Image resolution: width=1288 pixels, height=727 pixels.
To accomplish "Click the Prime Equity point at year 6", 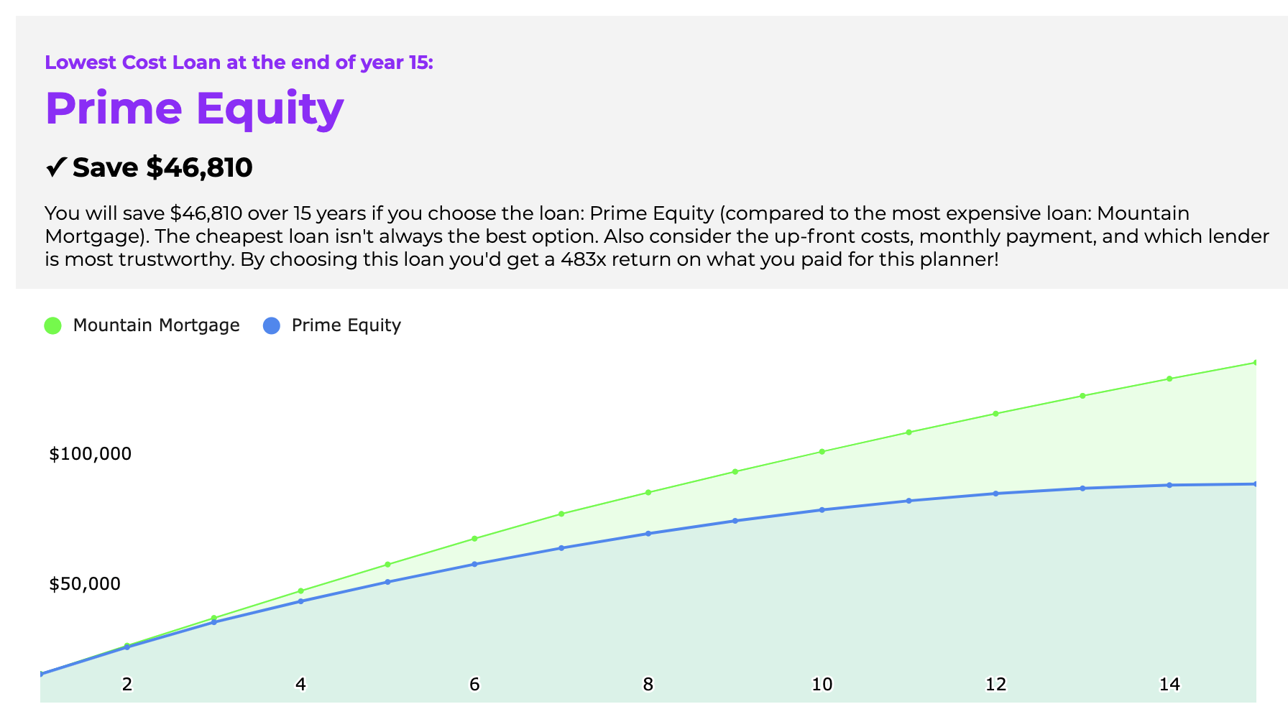I will (474, 564).
